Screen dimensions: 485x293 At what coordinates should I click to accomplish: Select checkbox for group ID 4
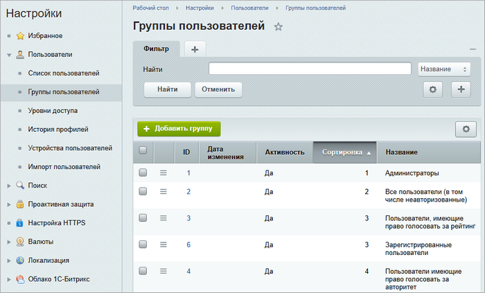pyautogui.click(x=143, y=271)
